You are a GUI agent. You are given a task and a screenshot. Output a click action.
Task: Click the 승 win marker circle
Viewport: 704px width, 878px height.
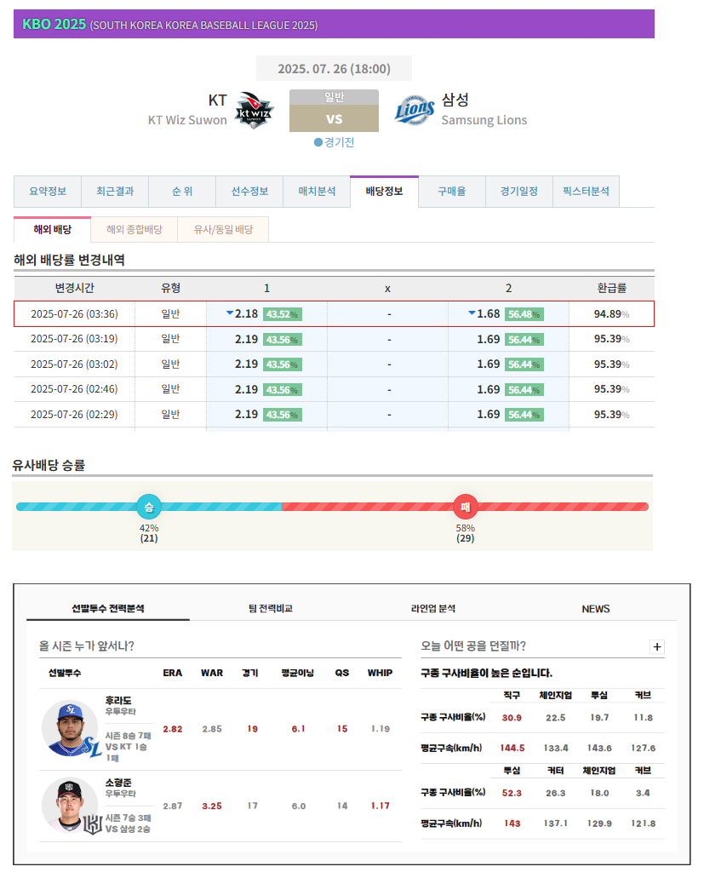point(149,507)
